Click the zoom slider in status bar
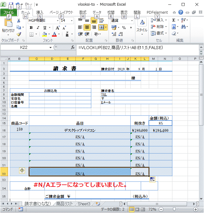 [x=174, y=209]
